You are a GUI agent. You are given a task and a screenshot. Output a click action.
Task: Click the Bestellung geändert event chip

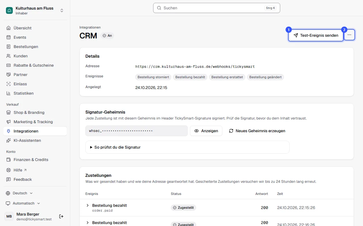click(x=265, y=77)
